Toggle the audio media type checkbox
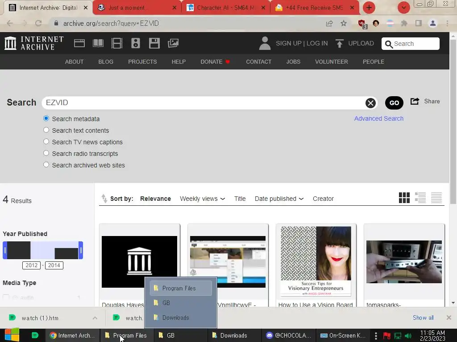This screenshot has height=342, width=457. [6, 297]
